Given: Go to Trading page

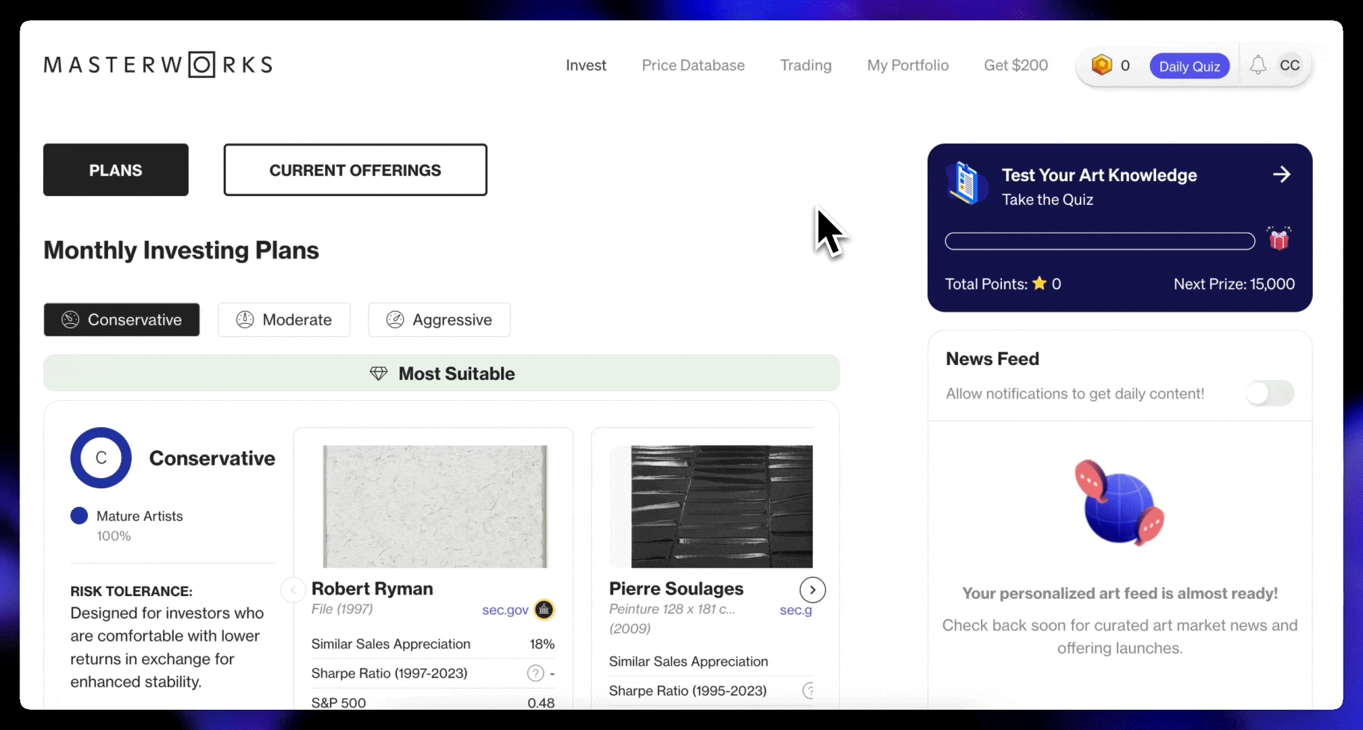Looking at the screenshot, I should click(806, 66).
